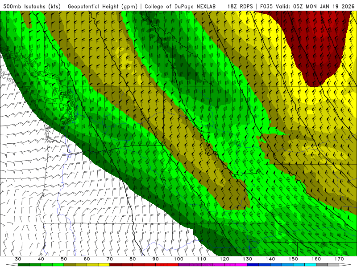Click the '50' legend value
Viewport: 357px width, 267px height.
(x=64, y=259)
